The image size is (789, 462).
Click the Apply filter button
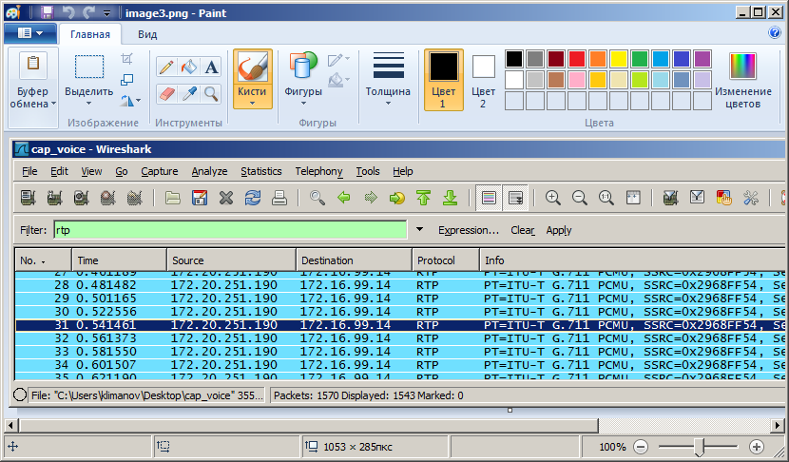[559, 230]
